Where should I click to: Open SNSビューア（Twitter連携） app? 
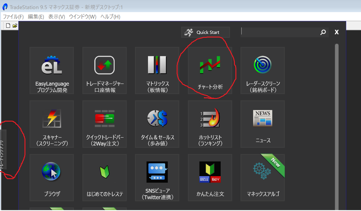point(157,178)
